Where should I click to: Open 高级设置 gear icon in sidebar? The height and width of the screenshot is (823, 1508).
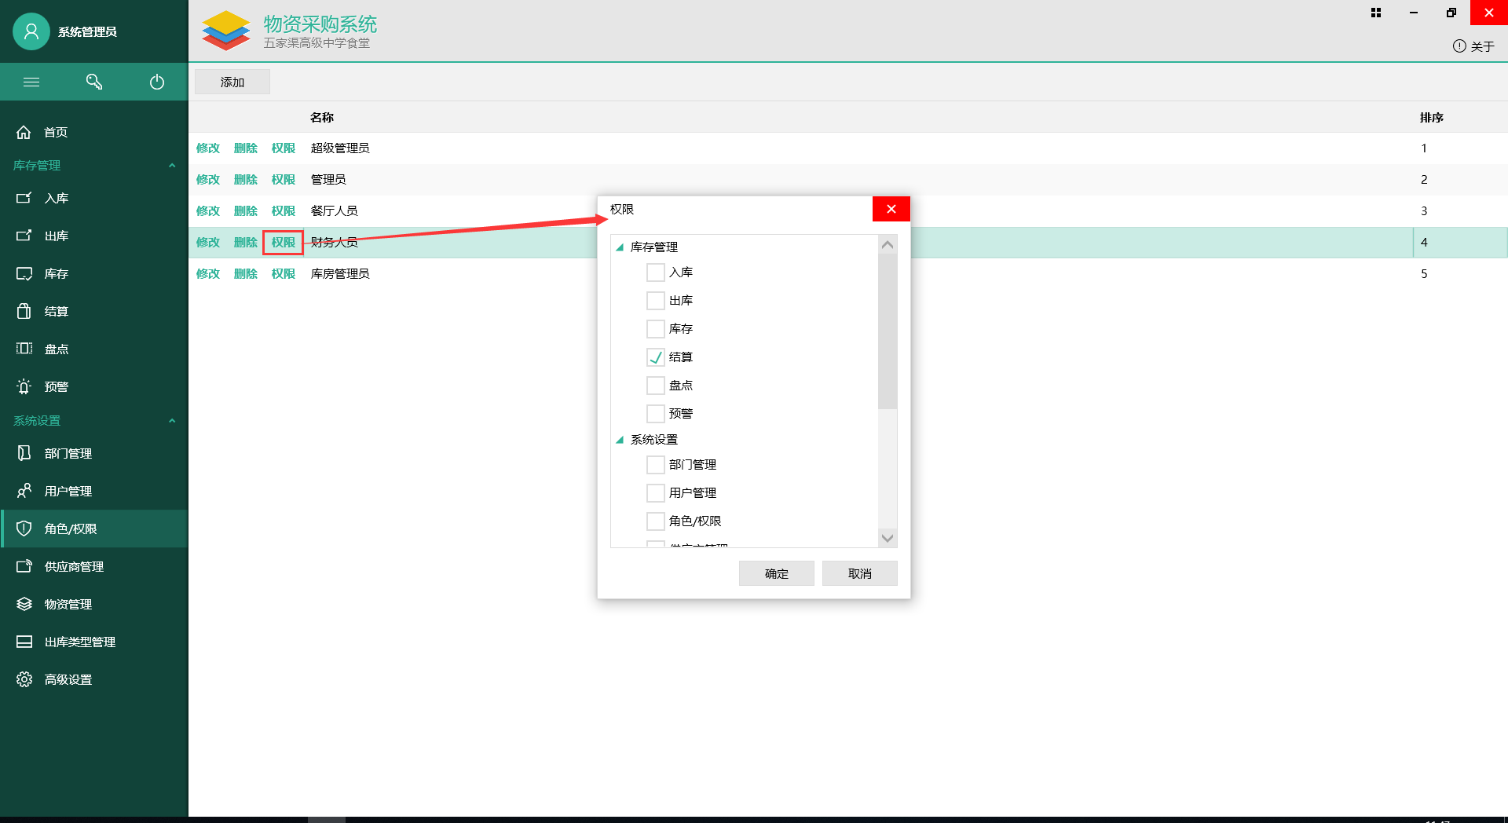(x=24, y=679)
